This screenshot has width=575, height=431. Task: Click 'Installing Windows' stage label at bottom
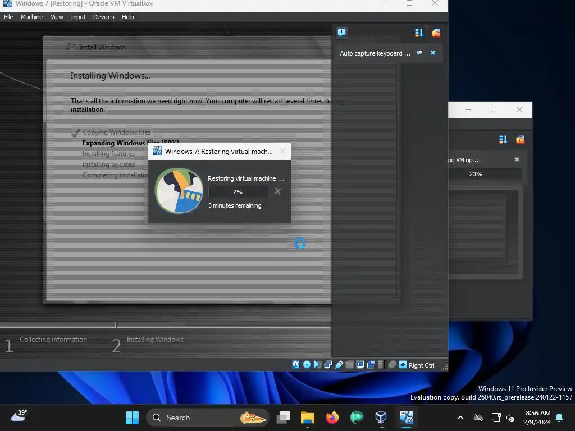click(x=155, y=340)
